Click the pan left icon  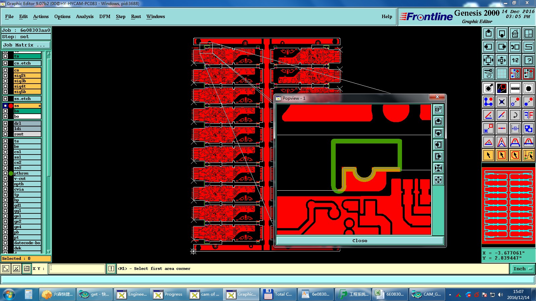point(488,47)
